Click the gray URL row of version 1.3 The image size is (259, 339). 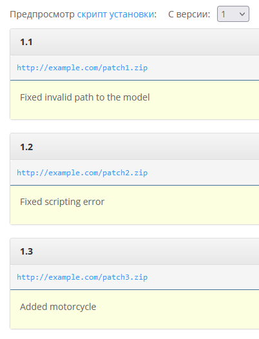point(135,277)
